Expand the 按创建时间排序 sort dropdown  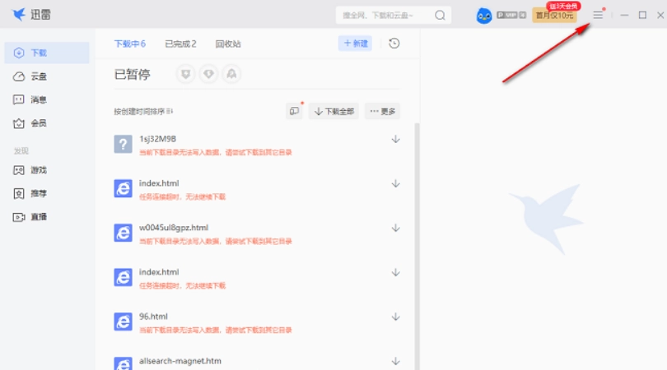(145, 111)
